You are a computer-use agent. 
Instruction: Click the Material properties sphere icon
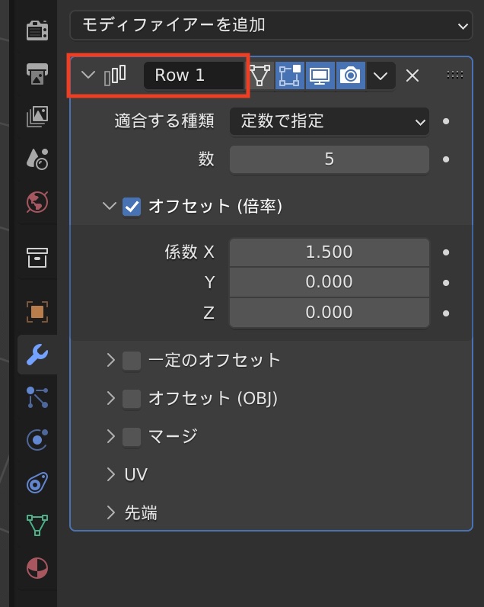tap(37, 568)
